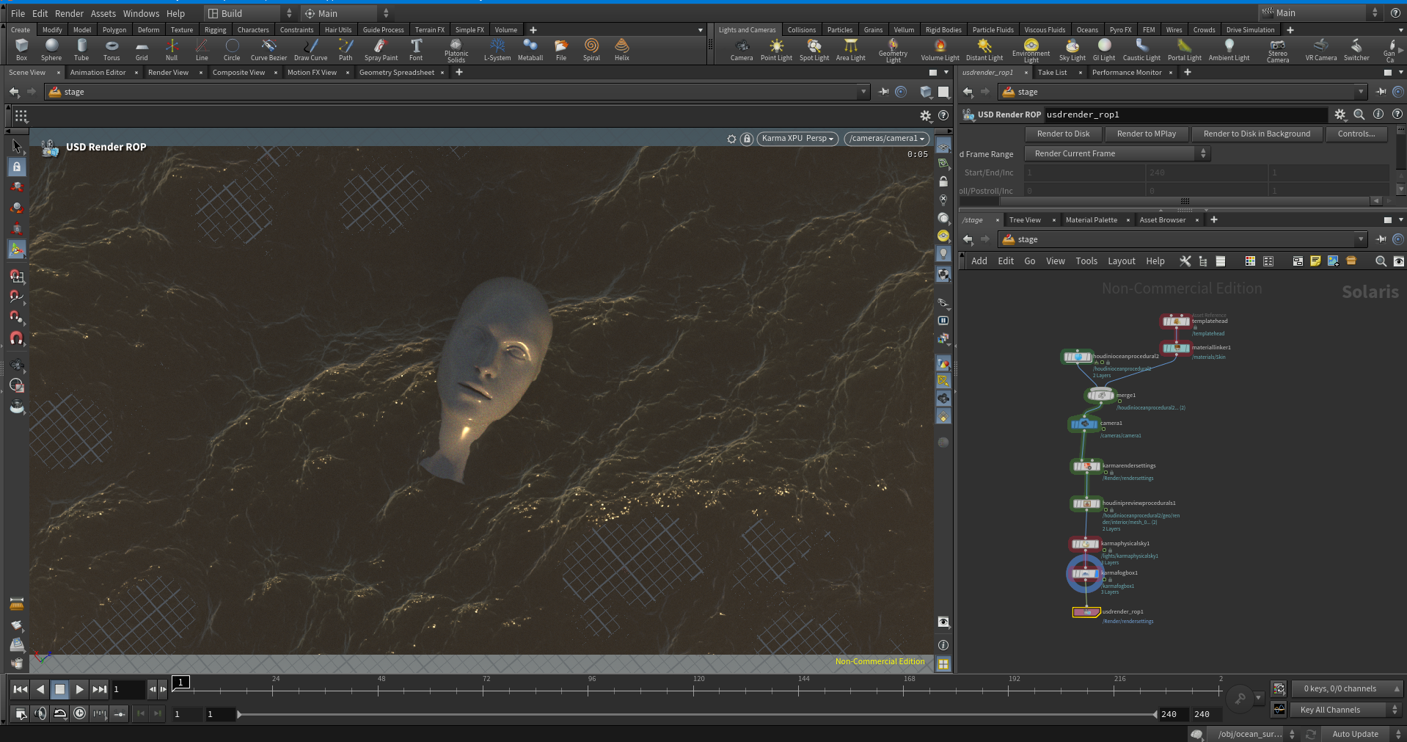This screenshot has width=1407, height=742.
Task: Click the usdrender_rop1 node name field
Action: click(1185, 114)
